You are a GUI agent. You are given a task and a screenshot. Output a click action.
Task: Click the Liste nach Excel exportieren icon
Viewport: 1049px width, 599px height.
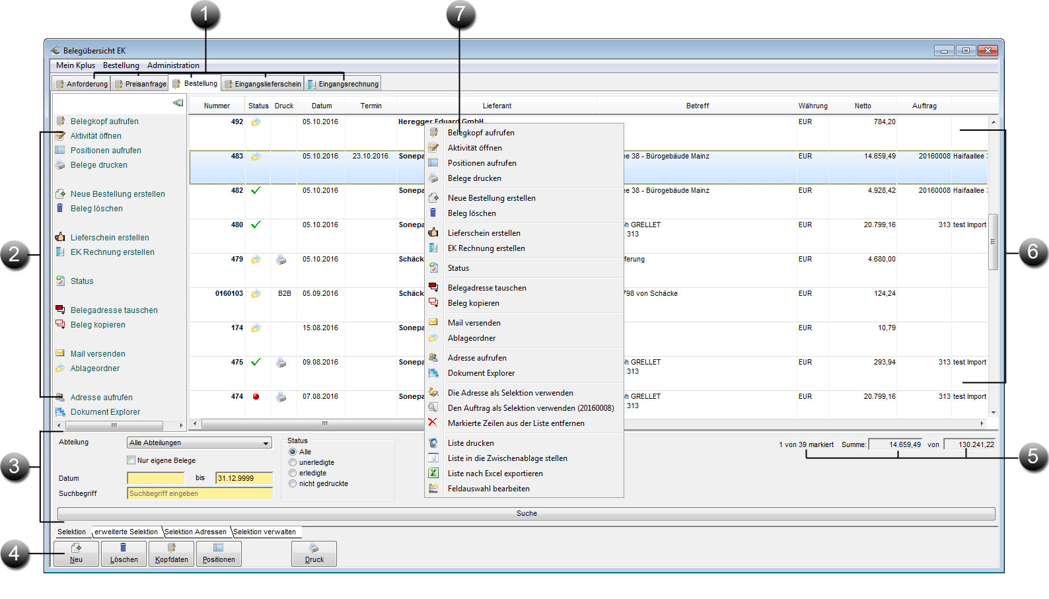[433, 473]
